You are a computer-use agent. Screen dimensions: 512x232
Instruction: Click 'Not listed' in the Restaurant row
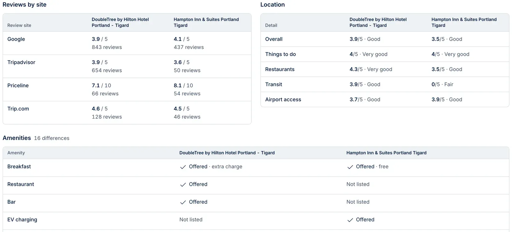pyautogui.click(x=358, y=184)
